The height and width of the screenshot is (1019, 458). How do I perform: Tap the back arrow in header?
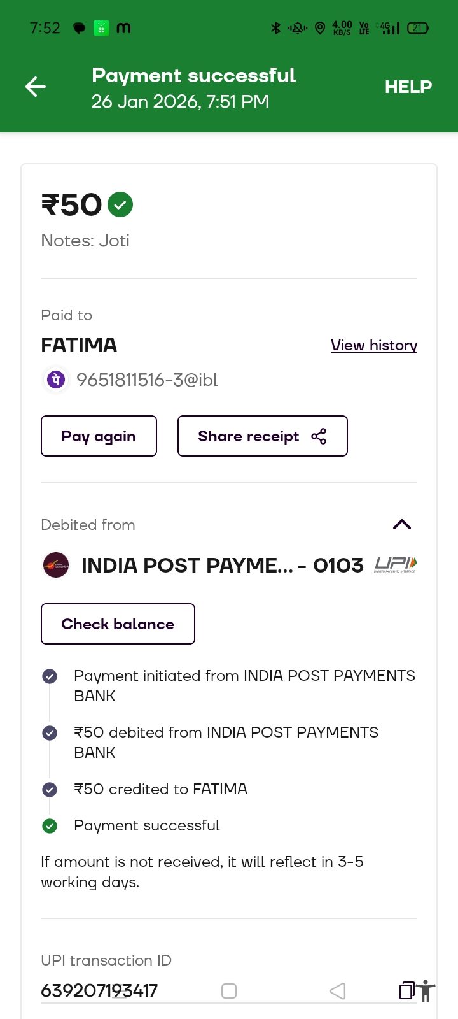[36, 87]
